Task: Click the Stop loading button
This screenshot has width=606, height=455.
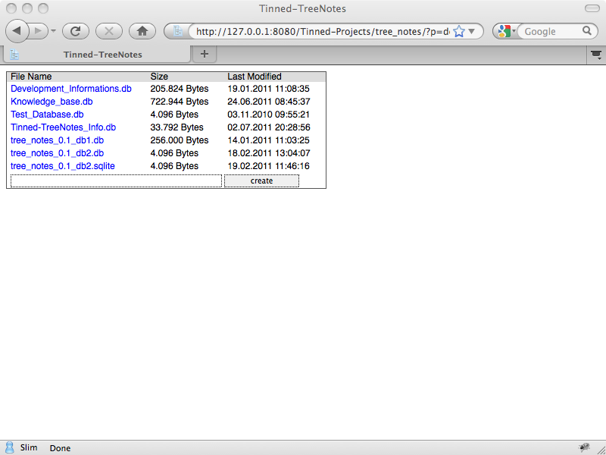Action: (109, 31)
